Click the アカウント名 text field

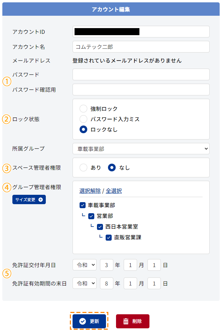pos(141,47)
